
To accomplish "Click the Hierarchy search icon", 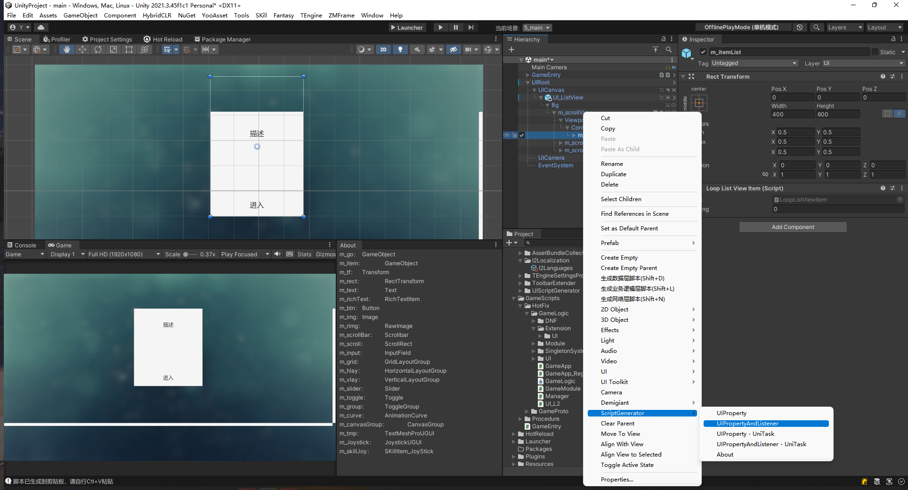I will [x=669, y=49].
